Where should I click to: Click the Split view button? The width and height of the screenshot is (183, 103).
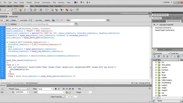click(x=7, y=20)
